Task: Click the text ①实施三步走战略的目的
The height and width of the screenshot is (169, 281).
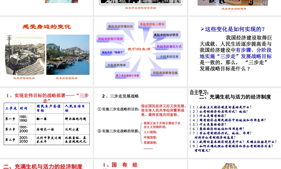Action: 119,109
